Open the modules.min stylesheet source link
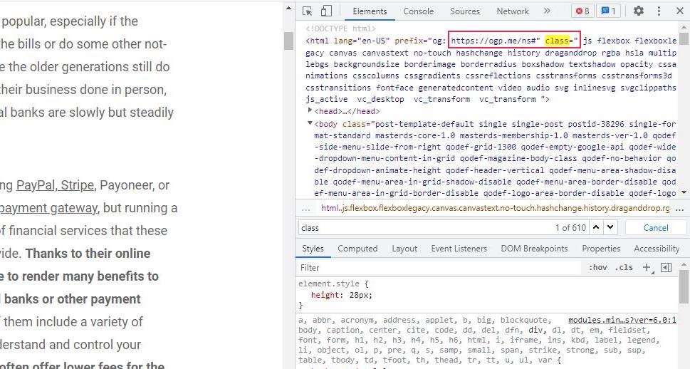 tap(622, 320)
